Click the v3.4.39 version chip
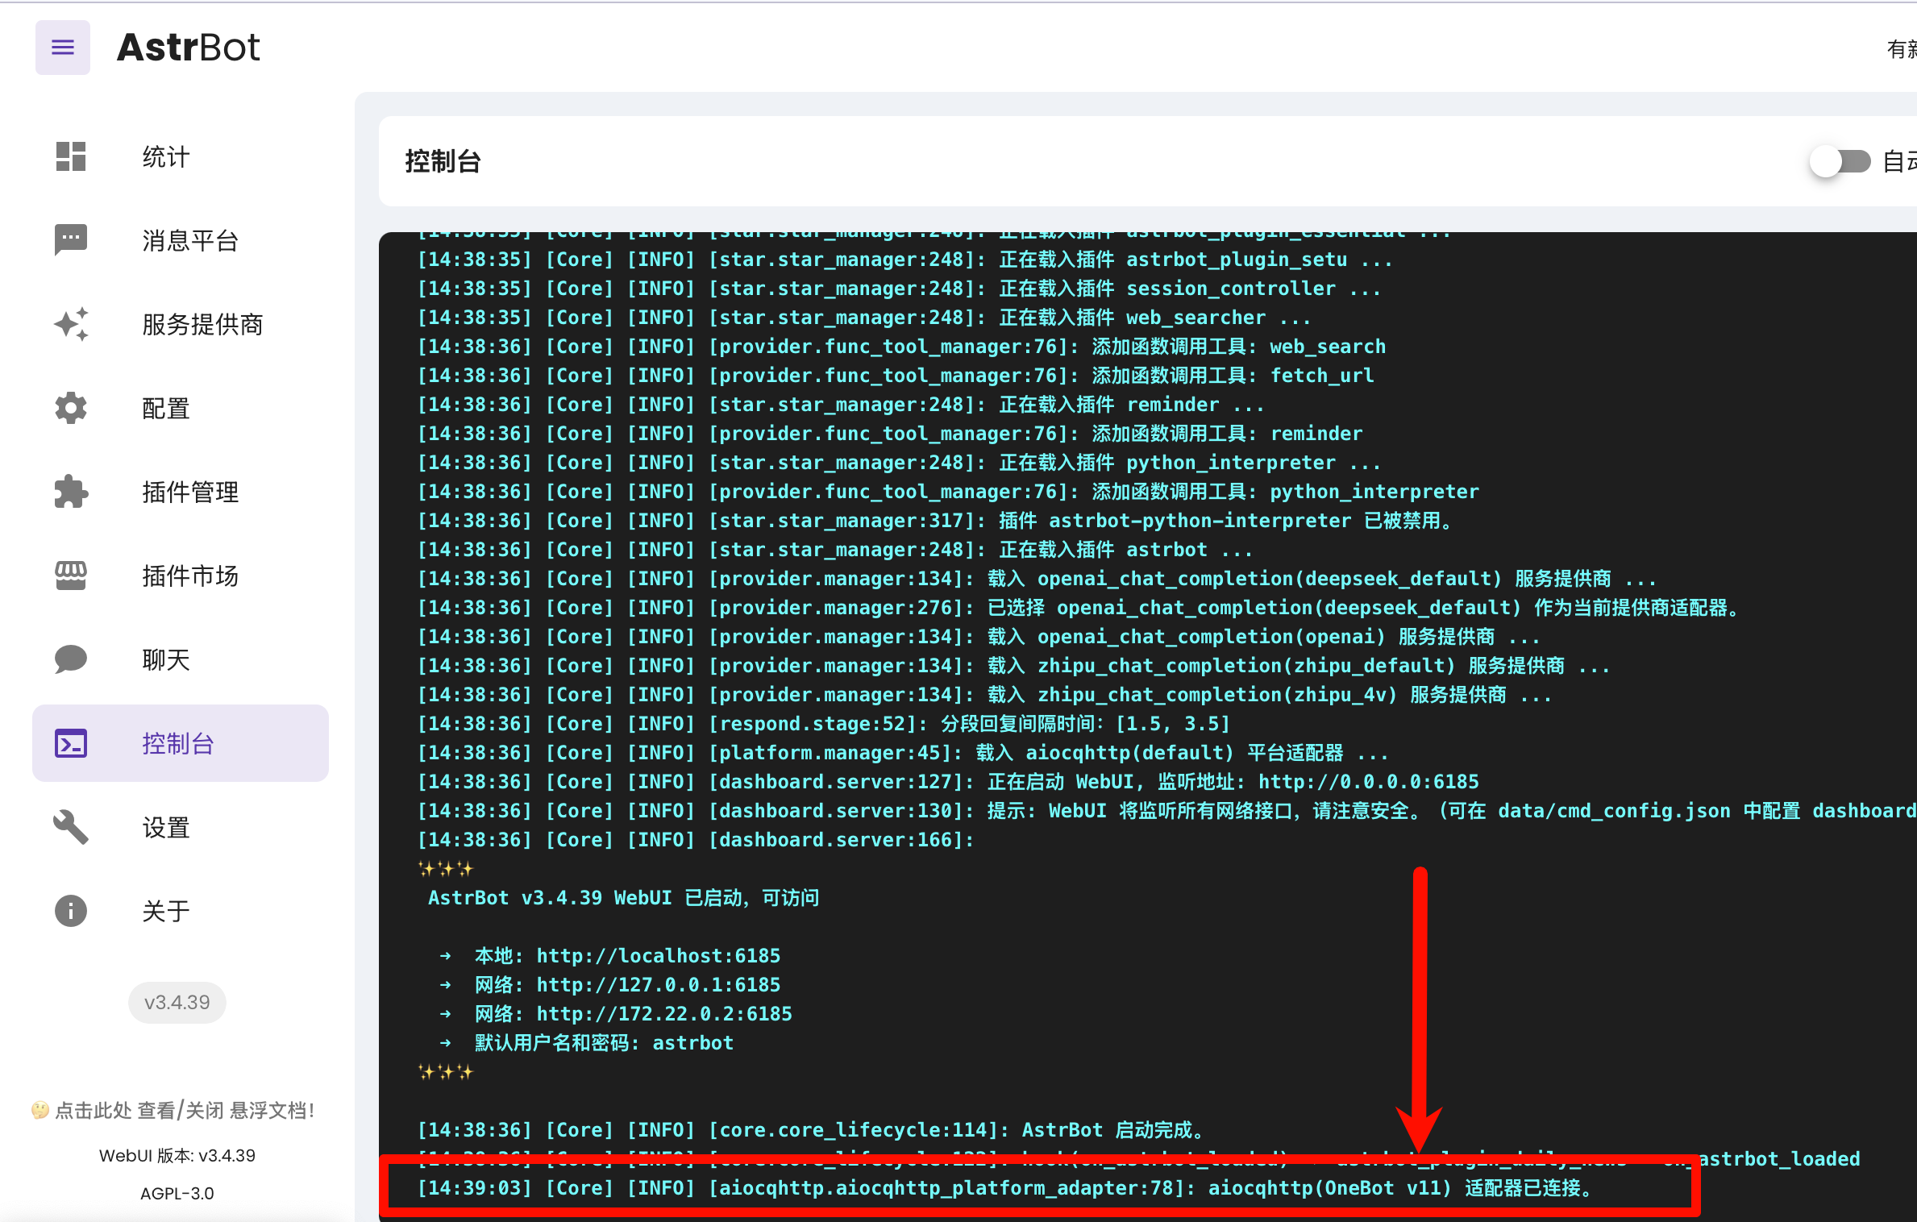The image size is (1917, 1222). (x=177, y=1002)
